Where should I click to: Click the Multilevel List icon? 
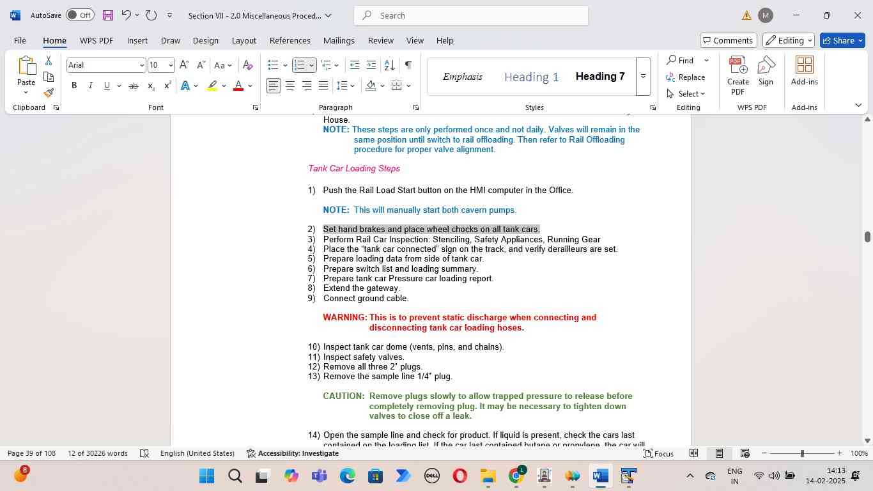326,65
